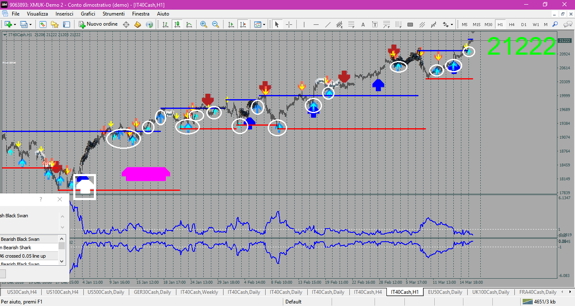Switch to UK100Cash,Daily chart tab
The image size is (575, 306).
click(x=491, y=292)
